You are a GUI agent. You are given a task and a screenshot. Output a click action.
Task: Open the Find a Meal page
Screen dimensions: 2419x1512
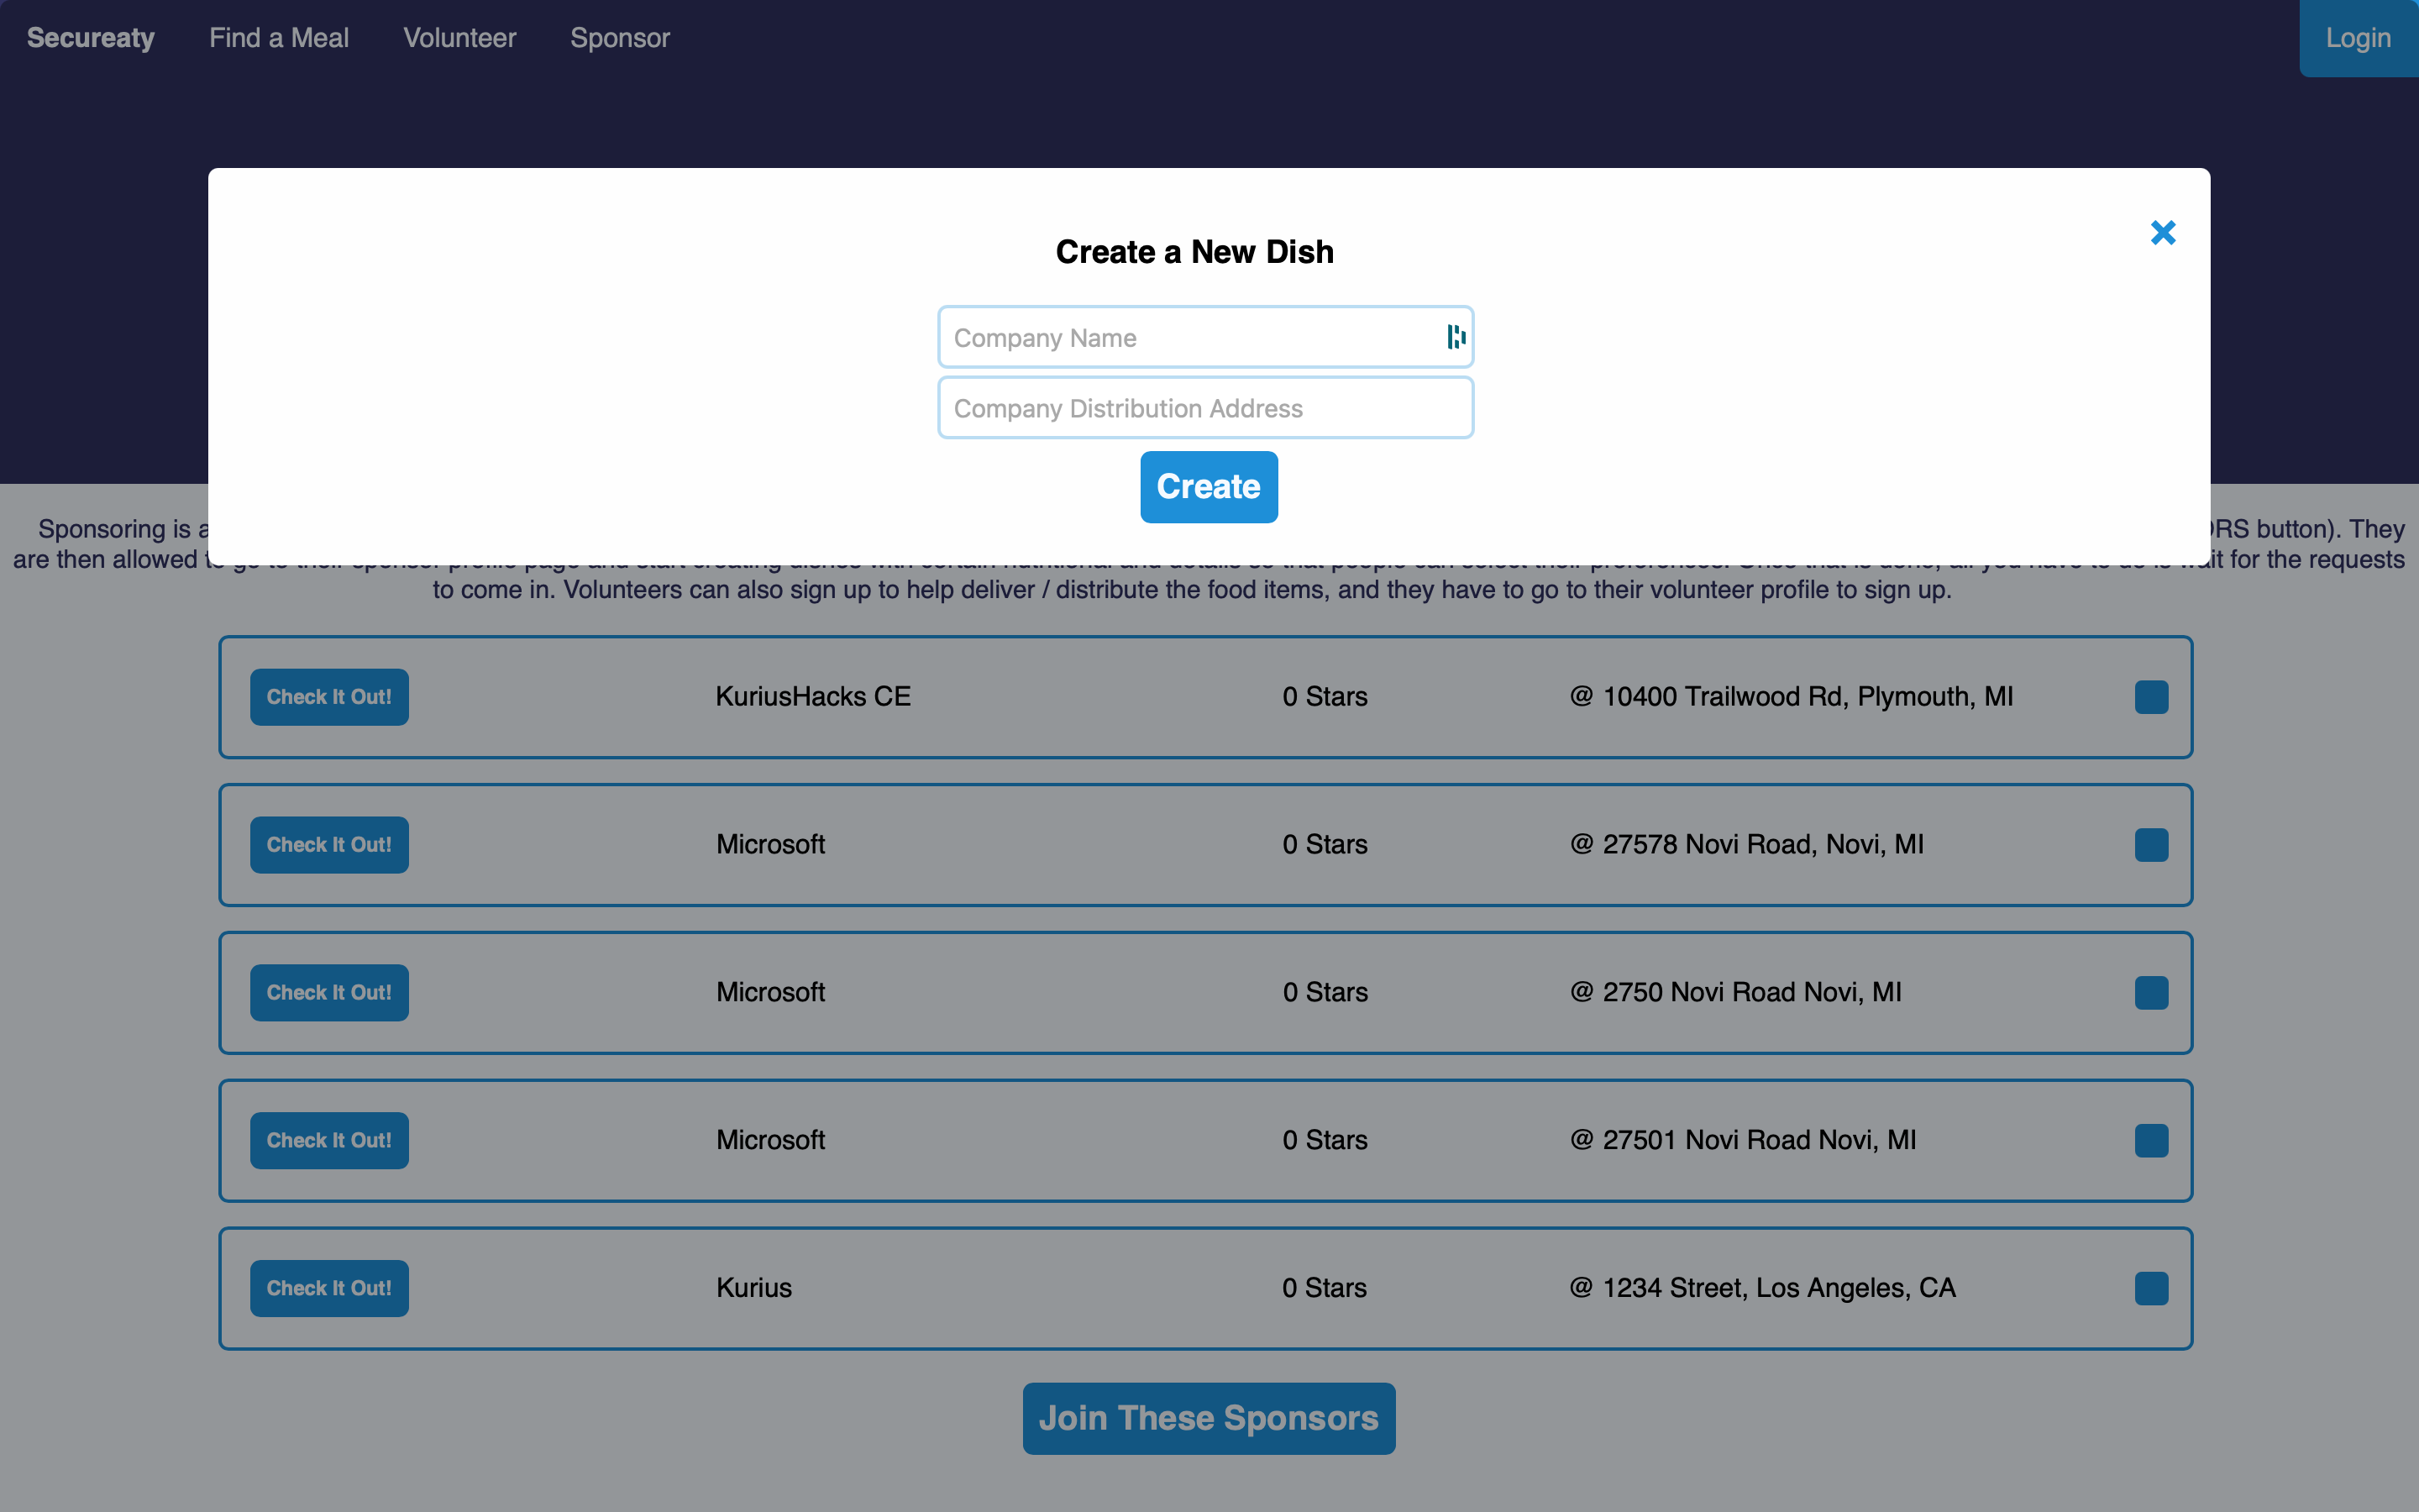(279, 38)
